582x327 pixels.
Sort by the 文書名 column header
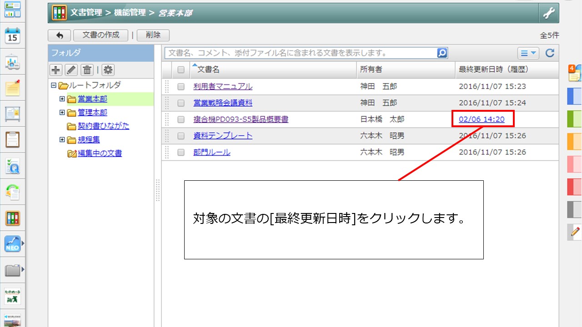point(208,69)
